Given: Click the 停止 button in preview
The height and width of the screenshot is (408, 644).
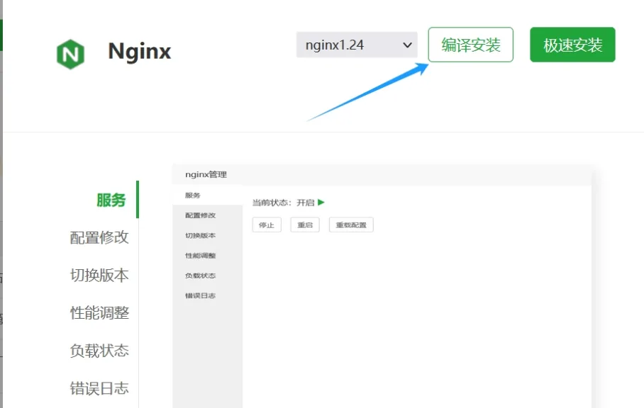Looking at the screenshot, I should [267, 225].
